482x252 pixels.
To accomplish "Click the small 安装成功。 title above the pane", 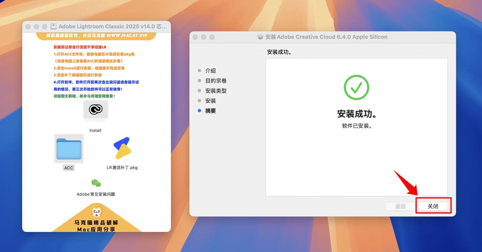I will (x=279, y=52).
